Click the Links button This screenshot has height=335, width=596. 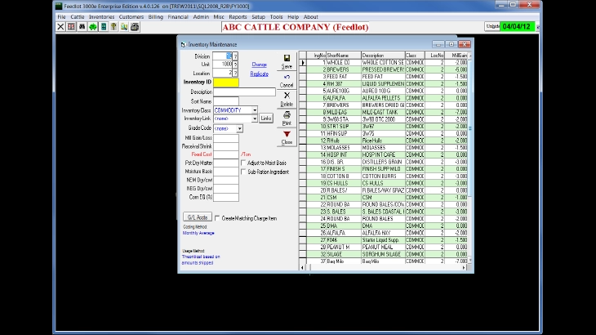pos(265,118)
